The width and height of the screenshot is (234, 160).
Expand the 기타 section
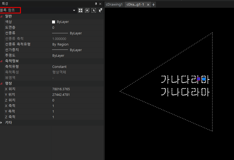click(2, 122)
